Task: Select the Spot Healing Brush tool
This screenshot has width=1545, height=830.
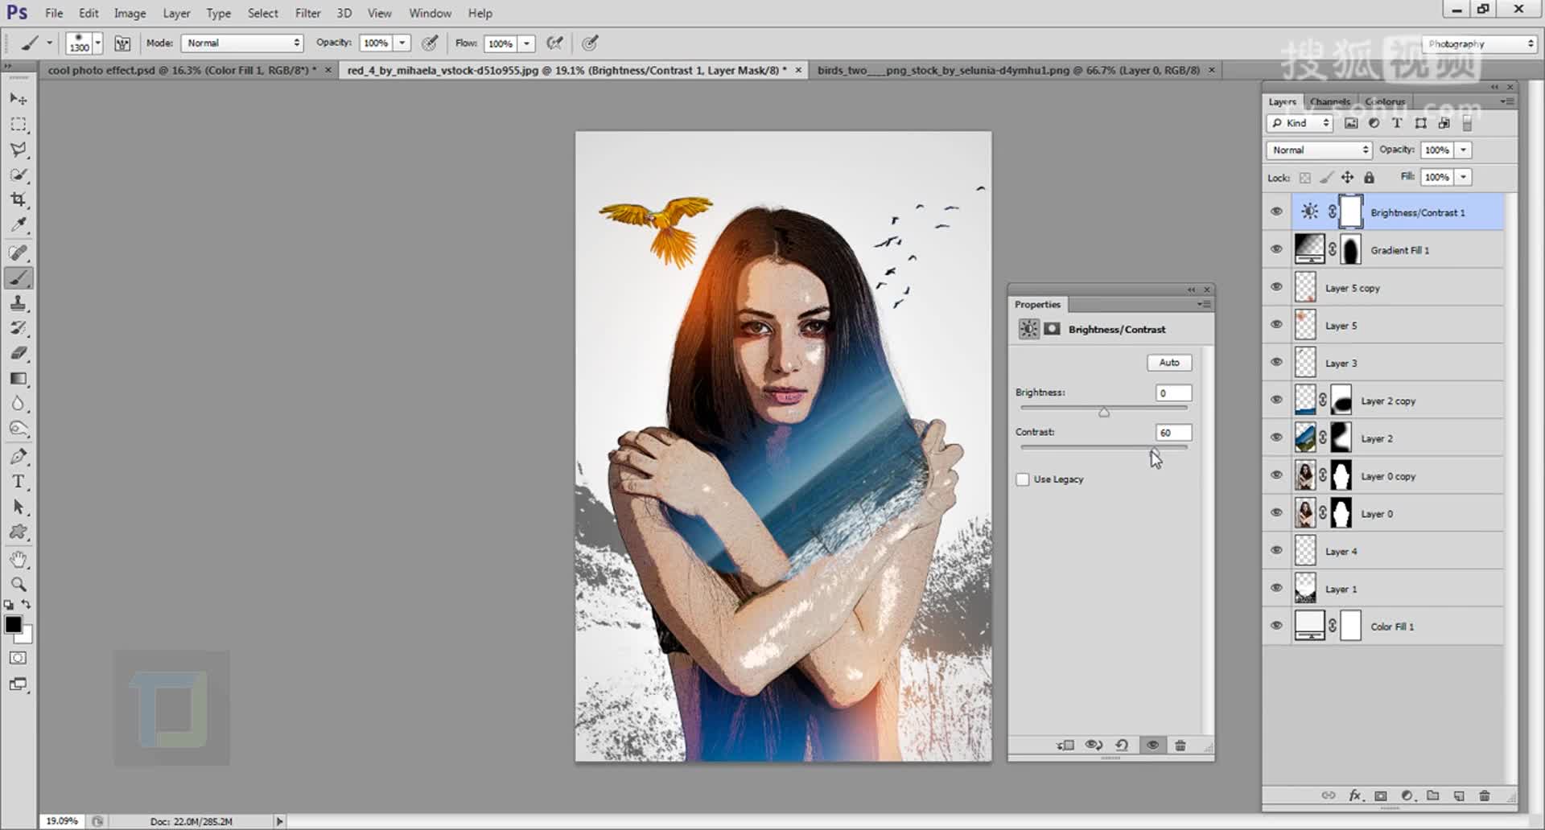Action: [x=18, y=253]
